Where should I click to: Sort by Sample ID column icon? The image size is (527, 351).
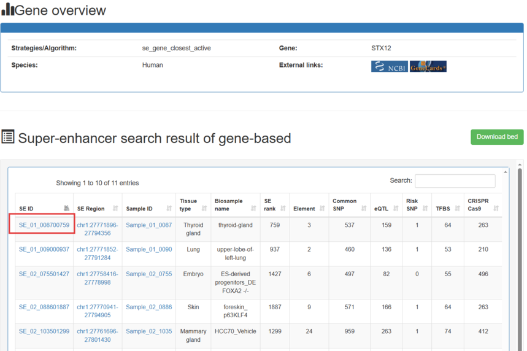click(169, 209)
